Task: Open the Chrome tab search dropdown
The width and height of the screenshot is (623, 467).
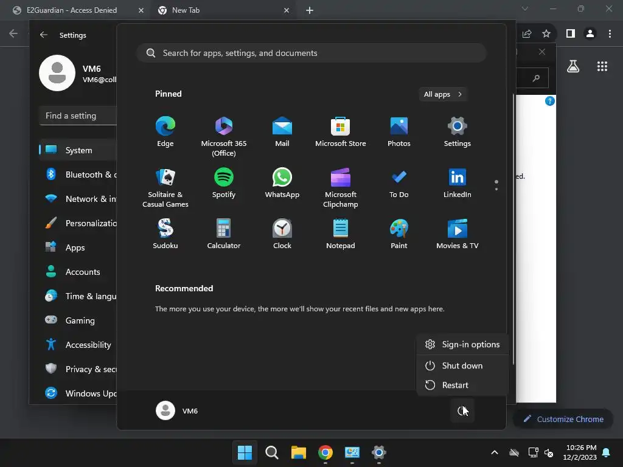Action: 525,9
